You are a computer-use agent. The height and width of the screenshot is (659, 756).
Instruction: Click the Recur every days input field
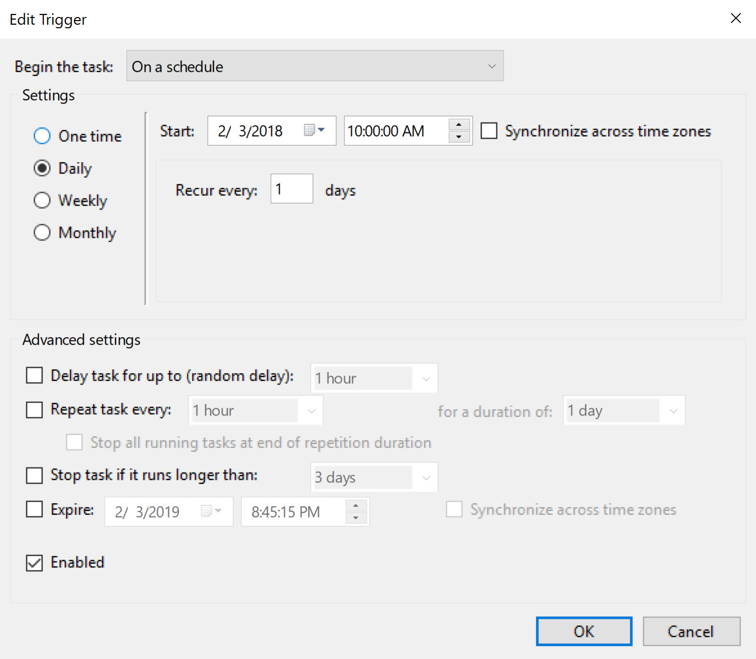click(x=292, y=188)
